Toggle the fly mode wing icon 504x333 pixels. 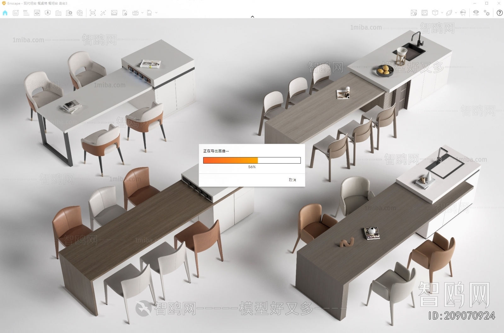tap(449, 13)
